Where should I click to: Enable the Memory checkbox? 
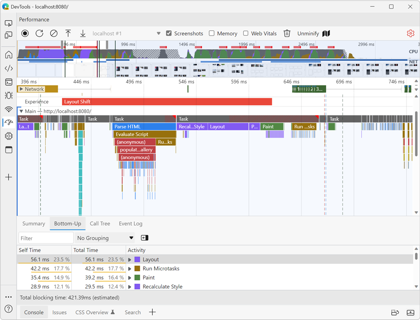click(211, 33)
